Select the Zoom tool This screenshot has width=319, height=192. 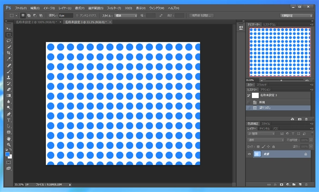point(8,145)
